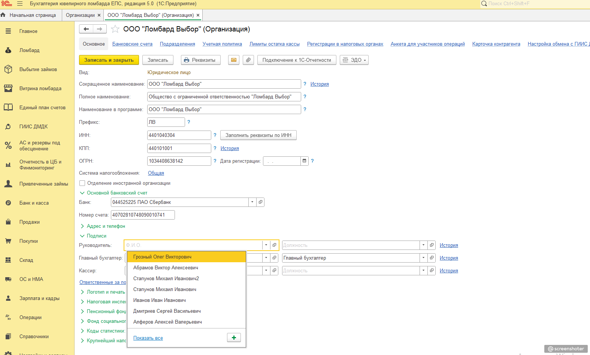Click the Номер счета input field
Viewport: 590px width, 355px height.
143,215
